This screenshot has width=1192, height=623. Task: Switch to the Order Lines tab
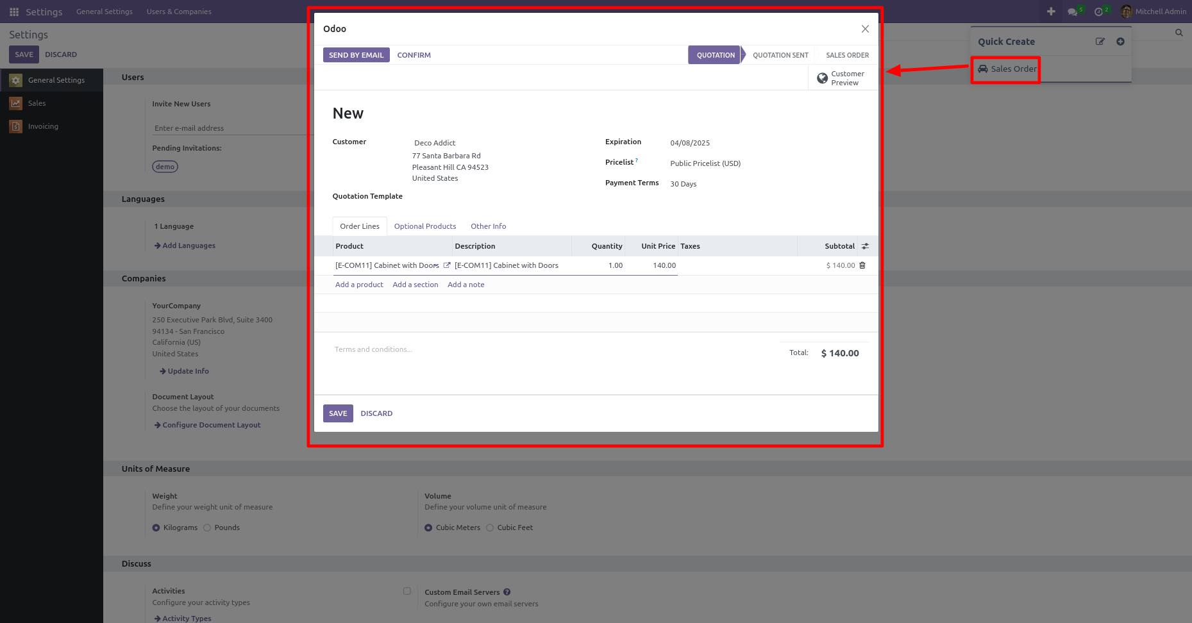pyautogui.click(x=360, y=226)
